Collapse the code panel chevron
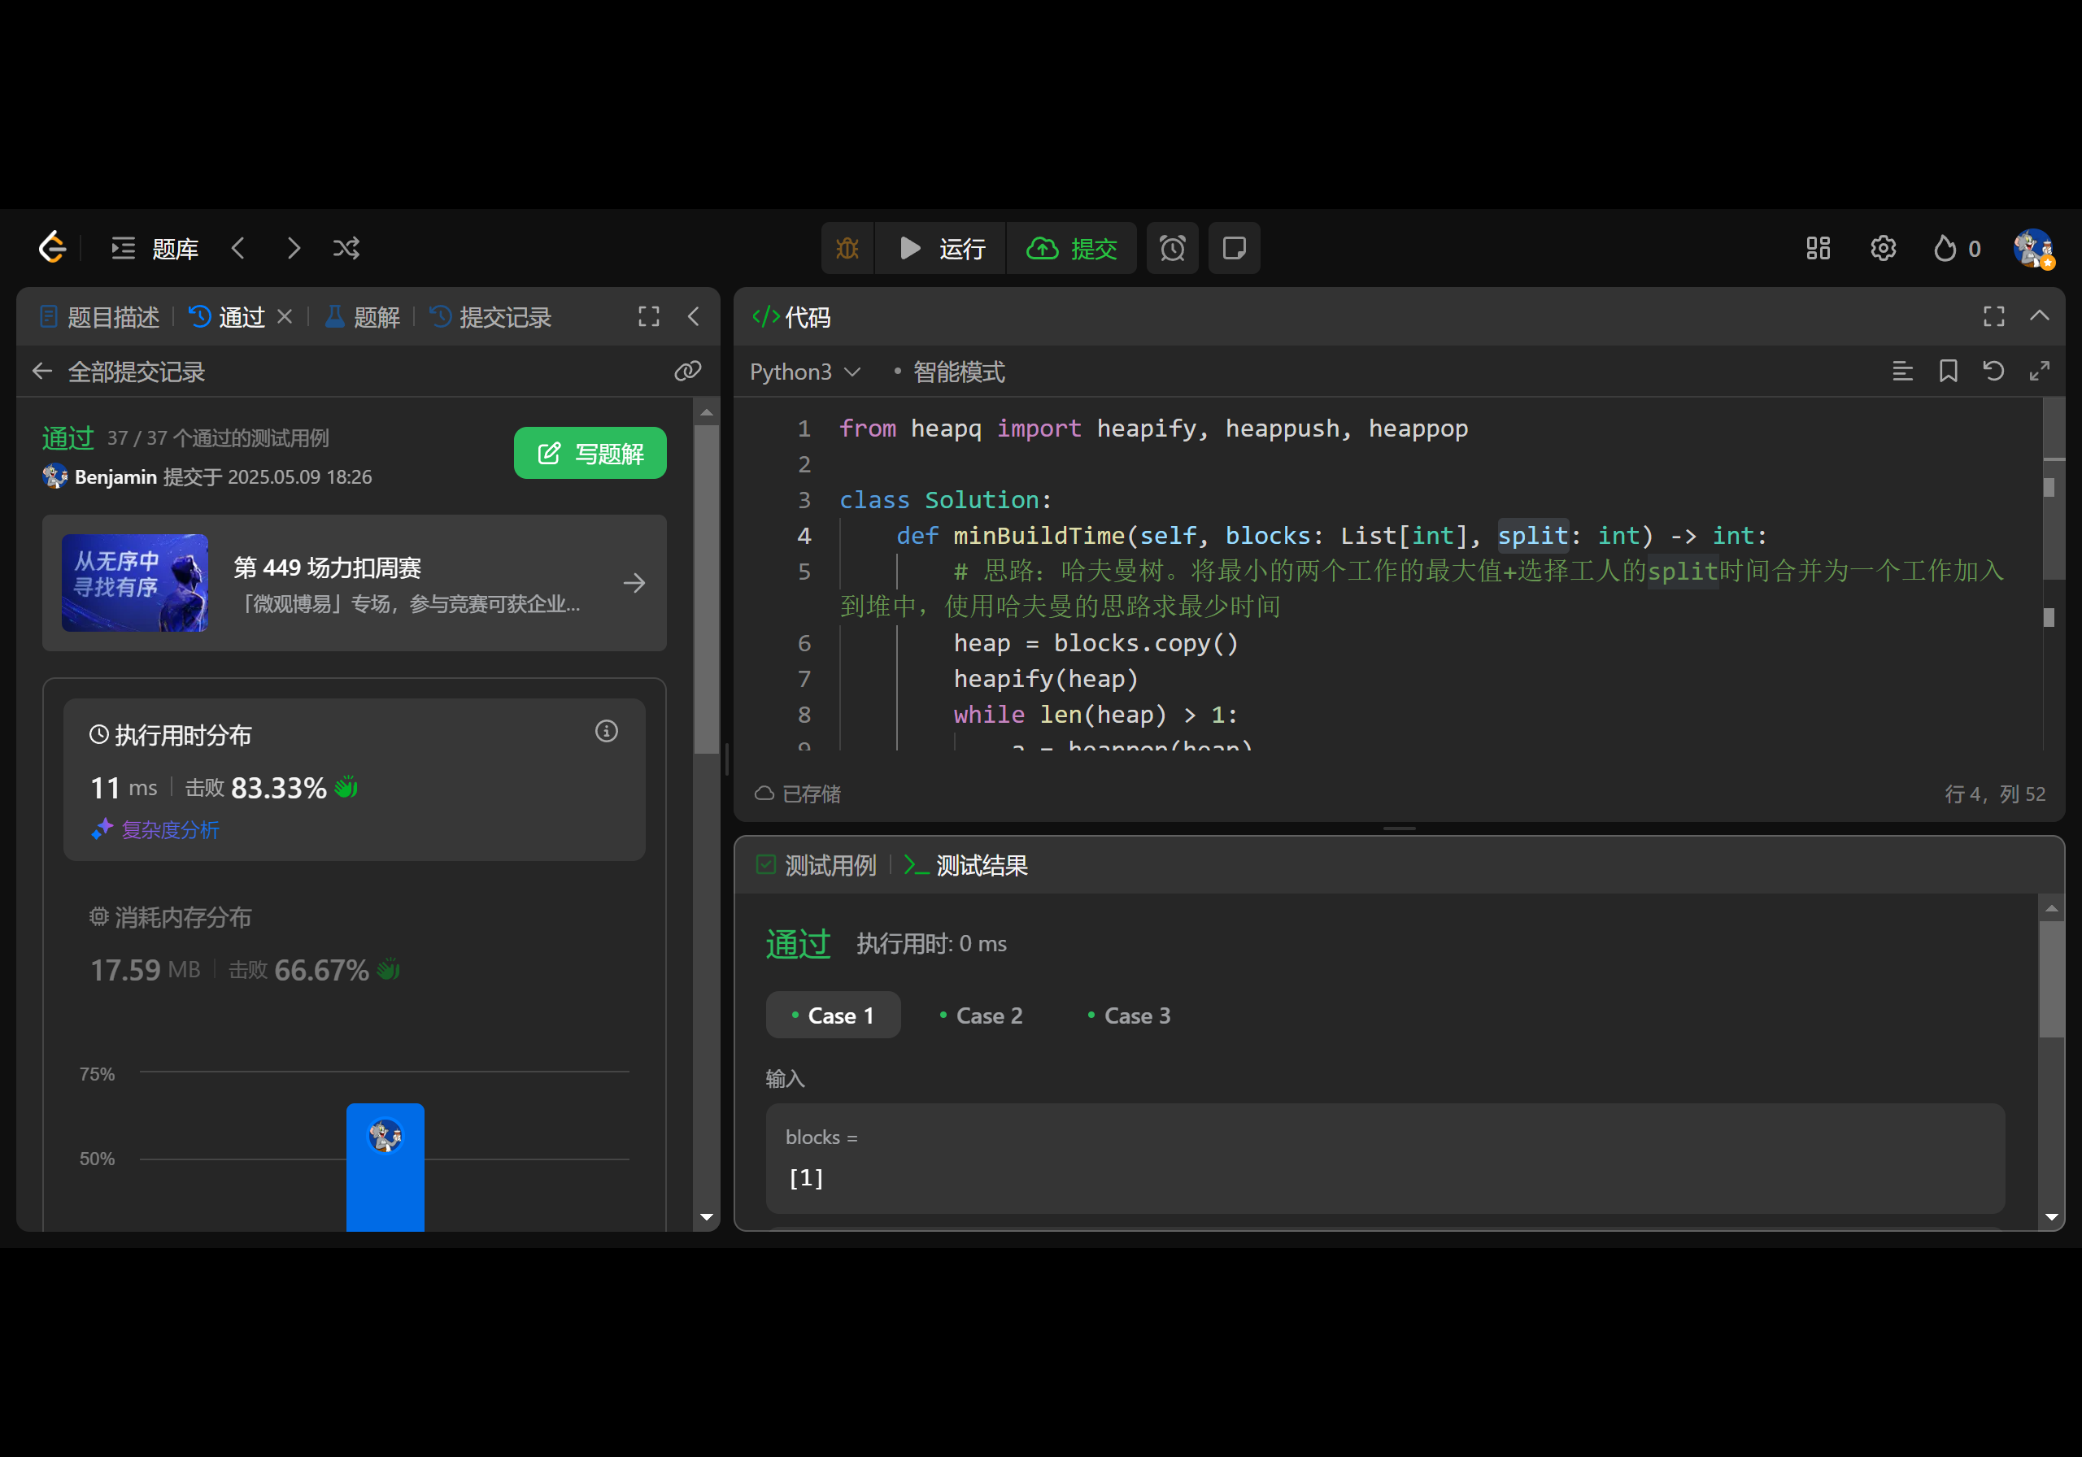This screenshot has height=1457, width=2082. (2040, 315)
